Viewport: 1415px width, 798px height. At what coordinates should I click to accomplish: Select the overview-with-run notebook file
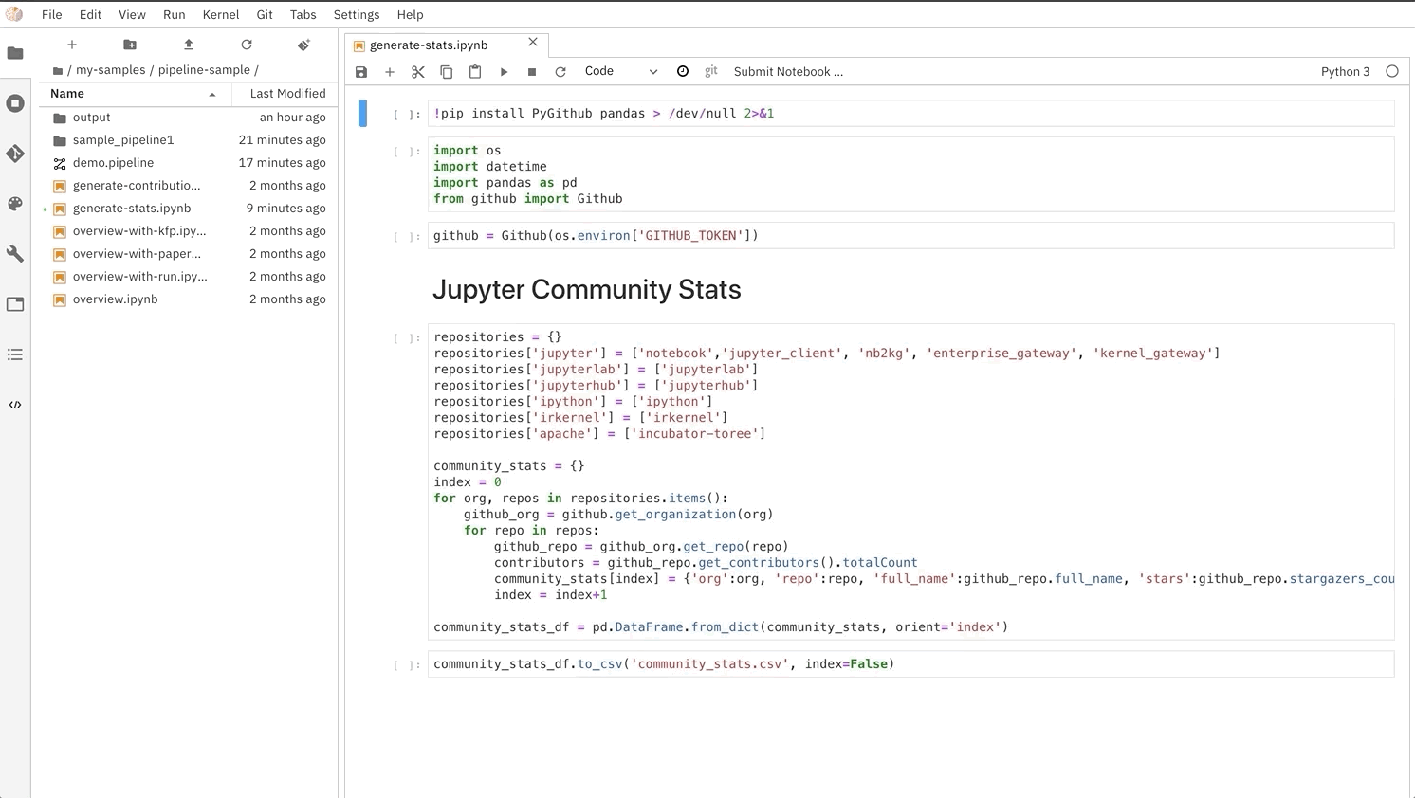pyautogui.click(x=188, y=277)
